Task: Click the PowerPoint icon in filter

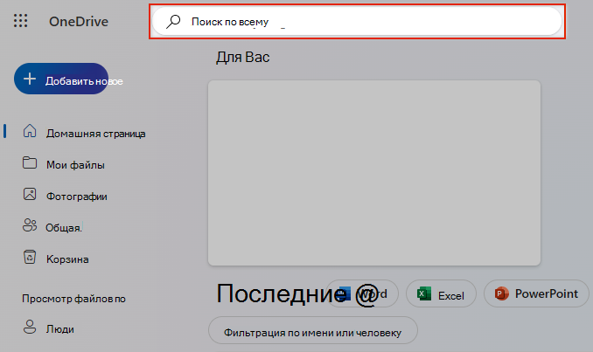Action: (x=501, y=293)
